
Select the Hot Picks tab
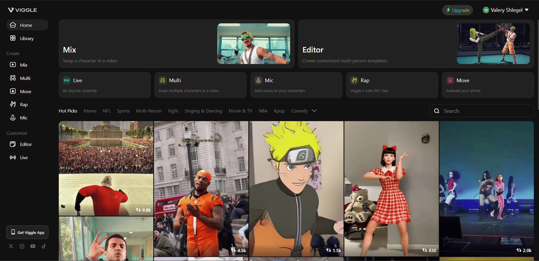tap(68, 111)
